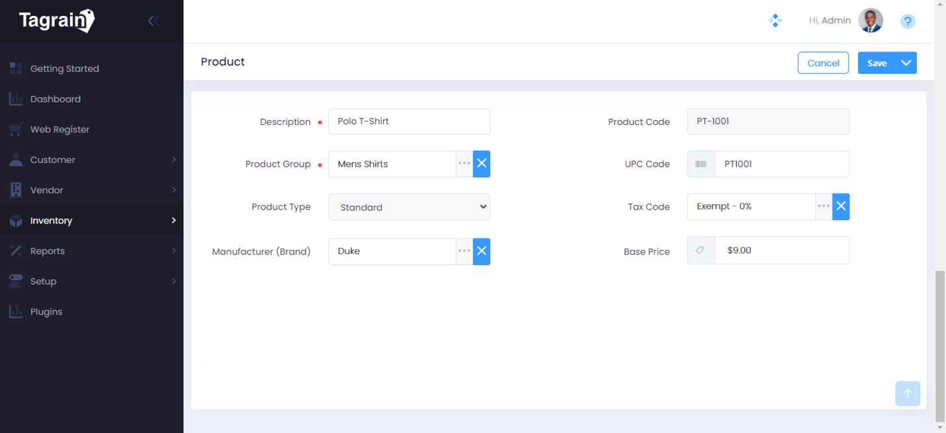Remove the Exempt 0% Tax Code selection

coord(841,206)
